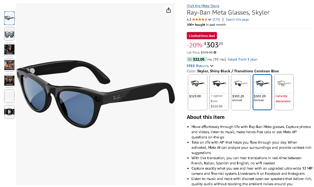
Task: View the fourth product image thumbnail
Action: (9, 65)
